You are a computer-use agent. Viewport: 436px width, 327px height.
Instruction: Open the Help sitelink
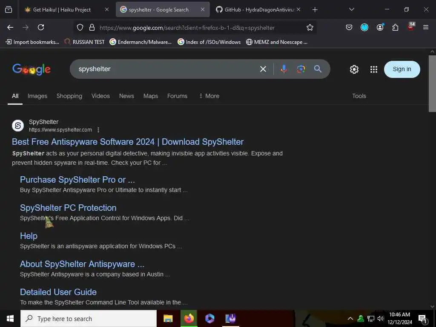29,236
